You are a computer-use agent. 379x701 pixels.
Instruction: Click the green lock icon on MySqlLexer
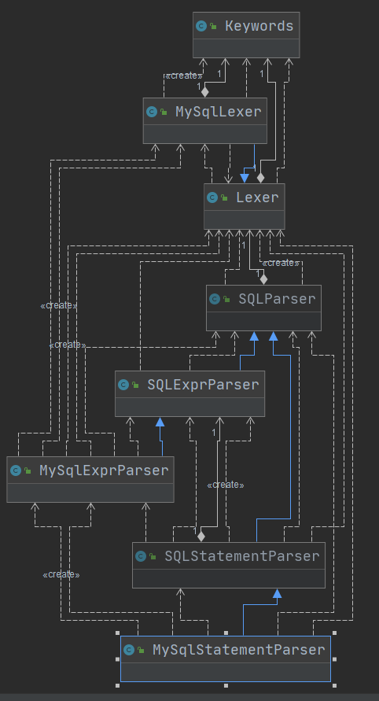pos(164,113)
